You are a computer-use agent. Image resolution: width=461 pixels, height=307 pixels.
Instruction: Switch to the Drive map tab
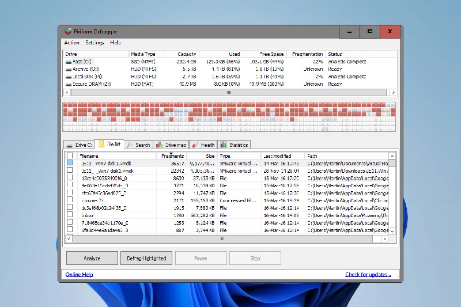coord(171,145)
